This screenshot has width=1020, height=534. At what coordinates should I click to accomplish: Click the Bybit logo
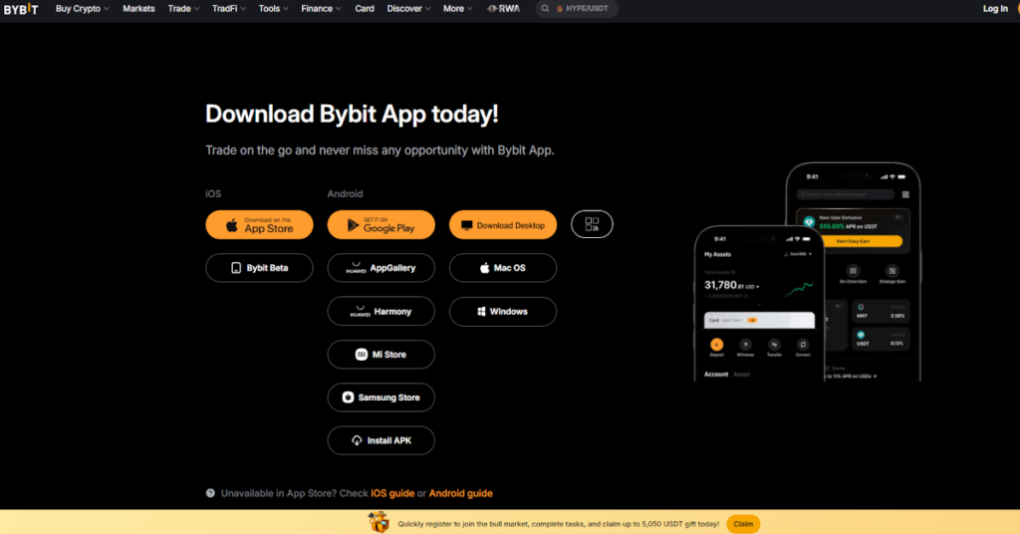pos(21,9)
